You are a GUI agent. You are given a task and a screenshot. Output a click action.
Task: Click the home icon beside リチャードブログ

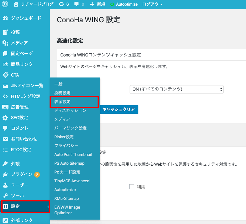click(16, 4)
